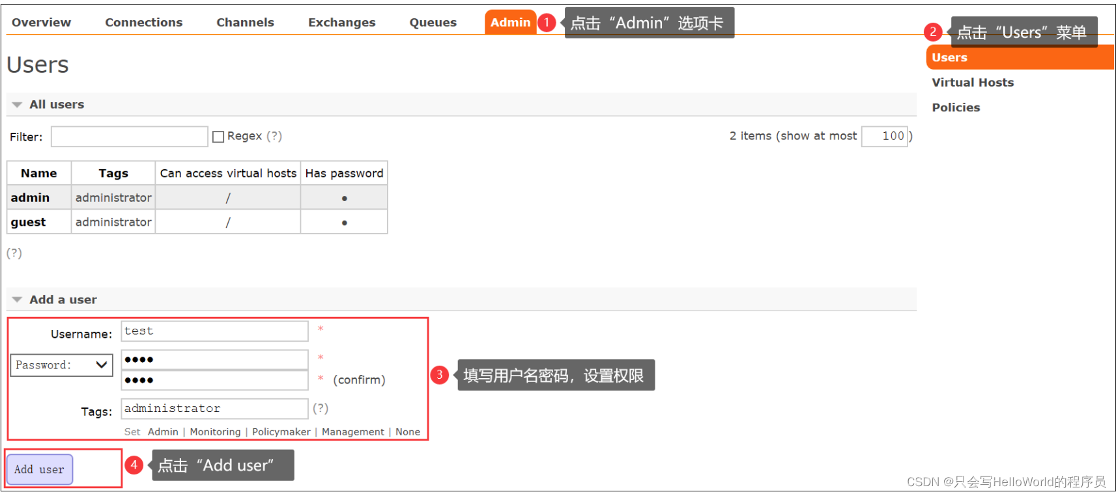Enable the Regex checkbox
The height and width of the screenshot is (494, 1116).
(218, 137)
